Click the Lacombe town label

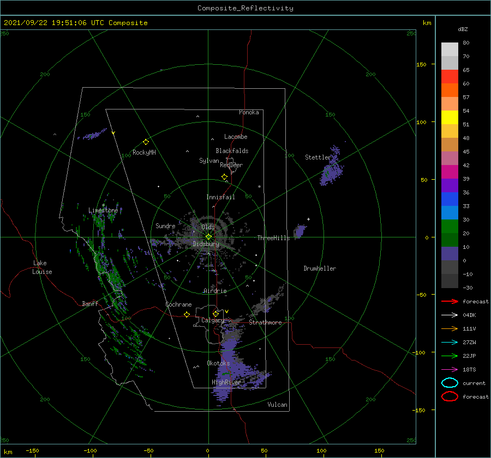click(236, 137)
